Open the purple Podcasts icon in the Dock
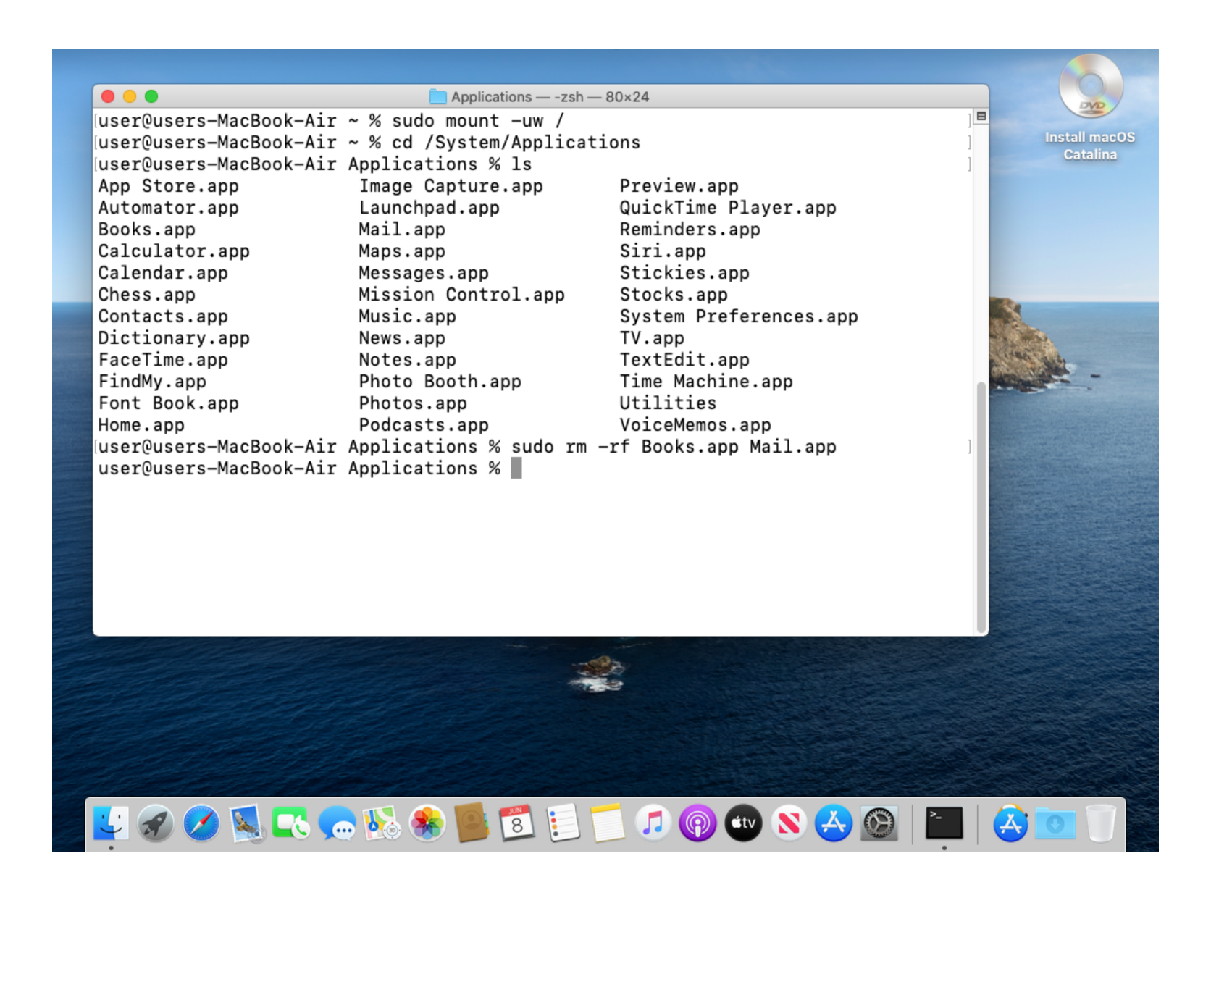The image size is (1211, 995). (698, 823)
